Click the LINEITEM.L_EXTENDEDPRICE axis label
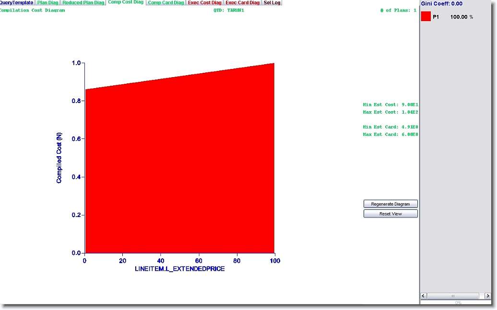 coord(180,269)
